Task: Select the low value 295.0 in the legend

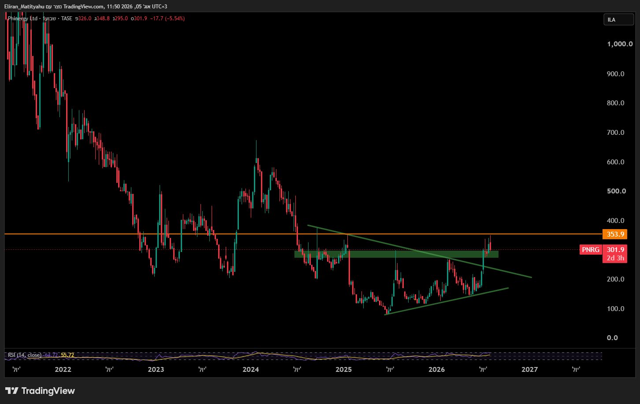Action: pyautogui.click(x=121, y=19)
